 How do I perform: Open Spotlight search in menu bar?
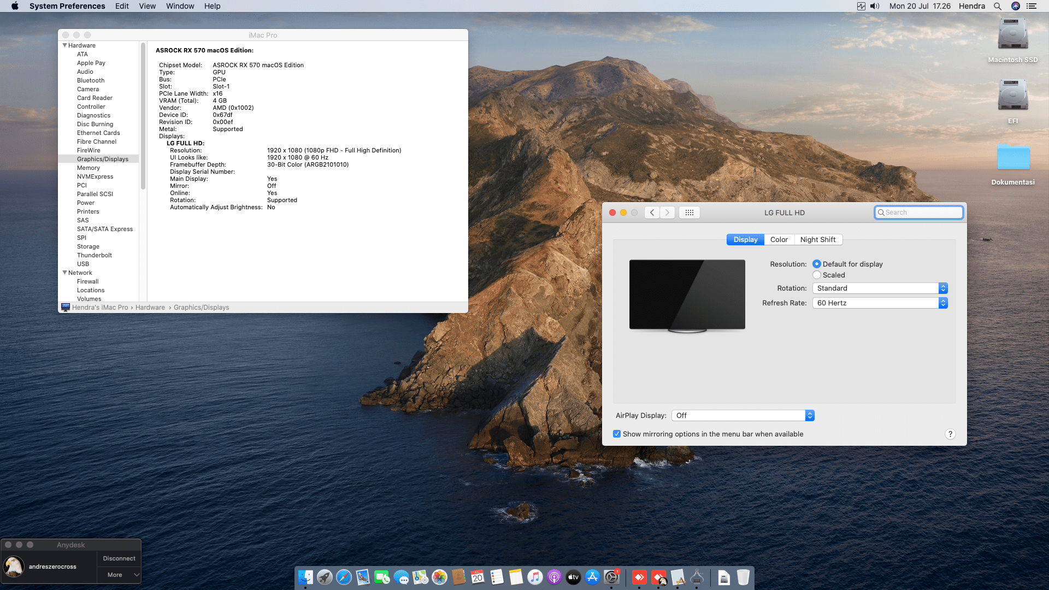pos(998,6)
